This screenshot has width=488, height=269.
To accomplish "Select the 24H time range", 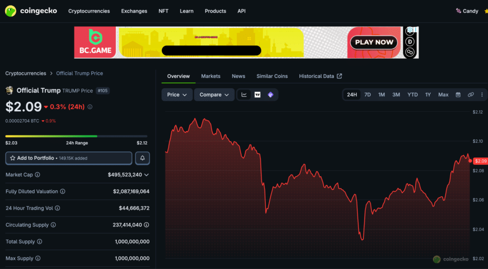I will (352, 94).
